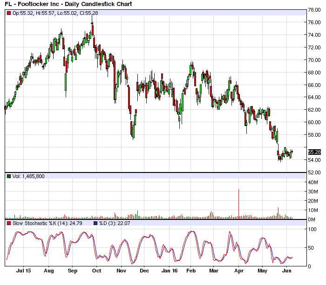
Task: Click the 30M volume axis label
Action: pyautogui.click(x=313, y=192)
